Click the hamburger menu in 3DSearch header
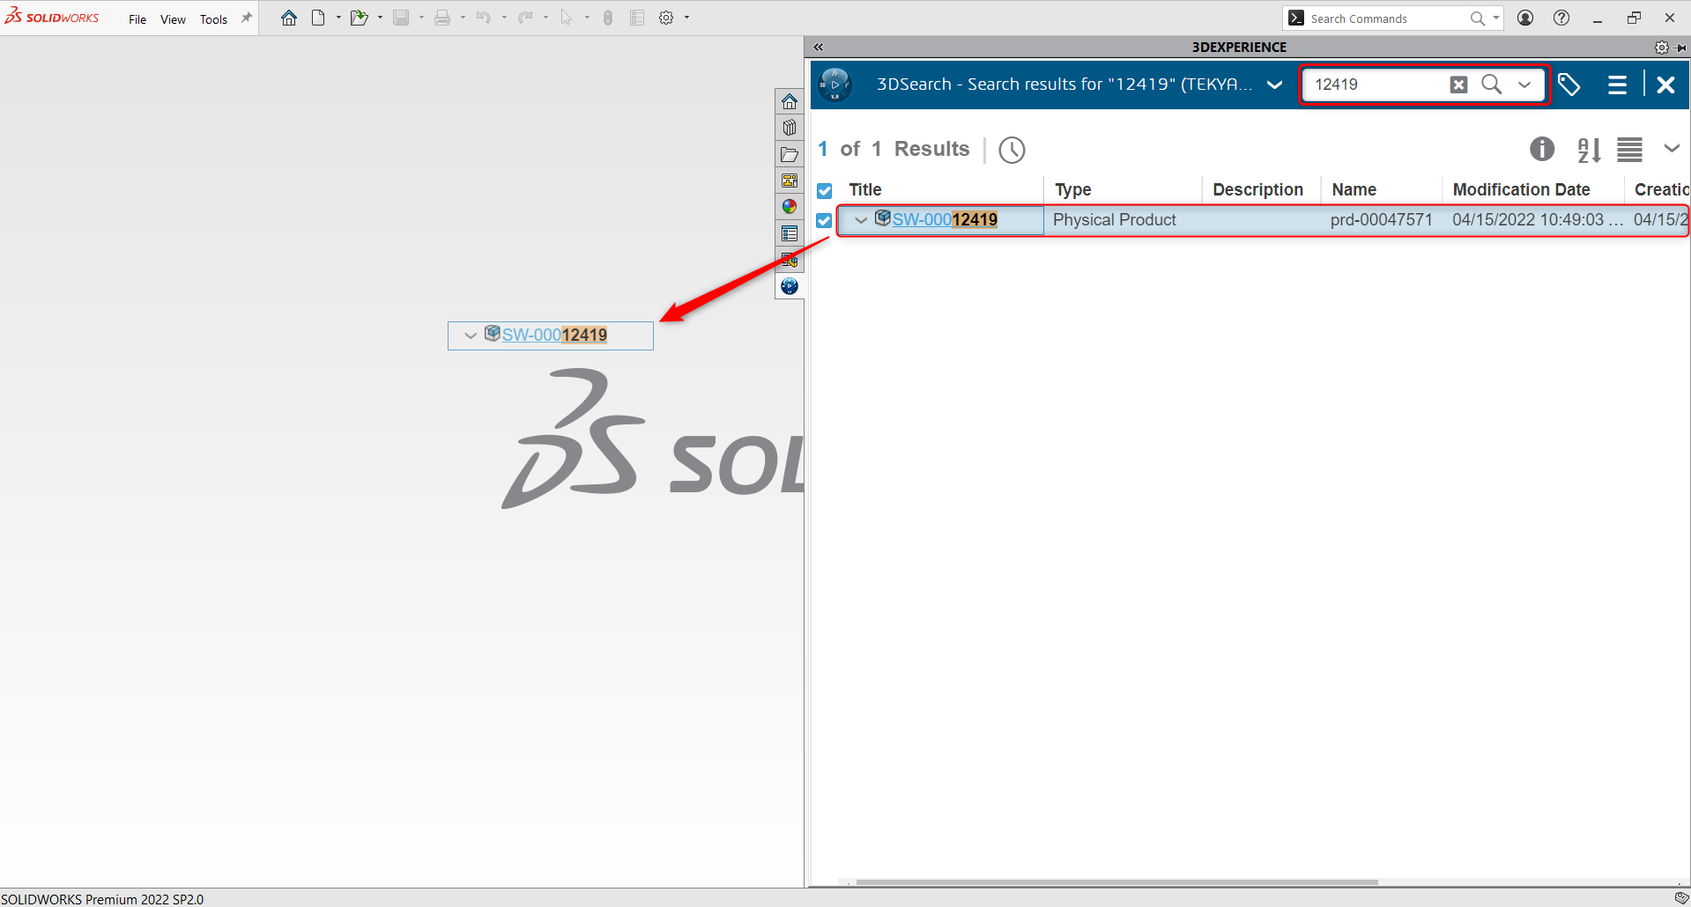 [x=1618, y=85]
